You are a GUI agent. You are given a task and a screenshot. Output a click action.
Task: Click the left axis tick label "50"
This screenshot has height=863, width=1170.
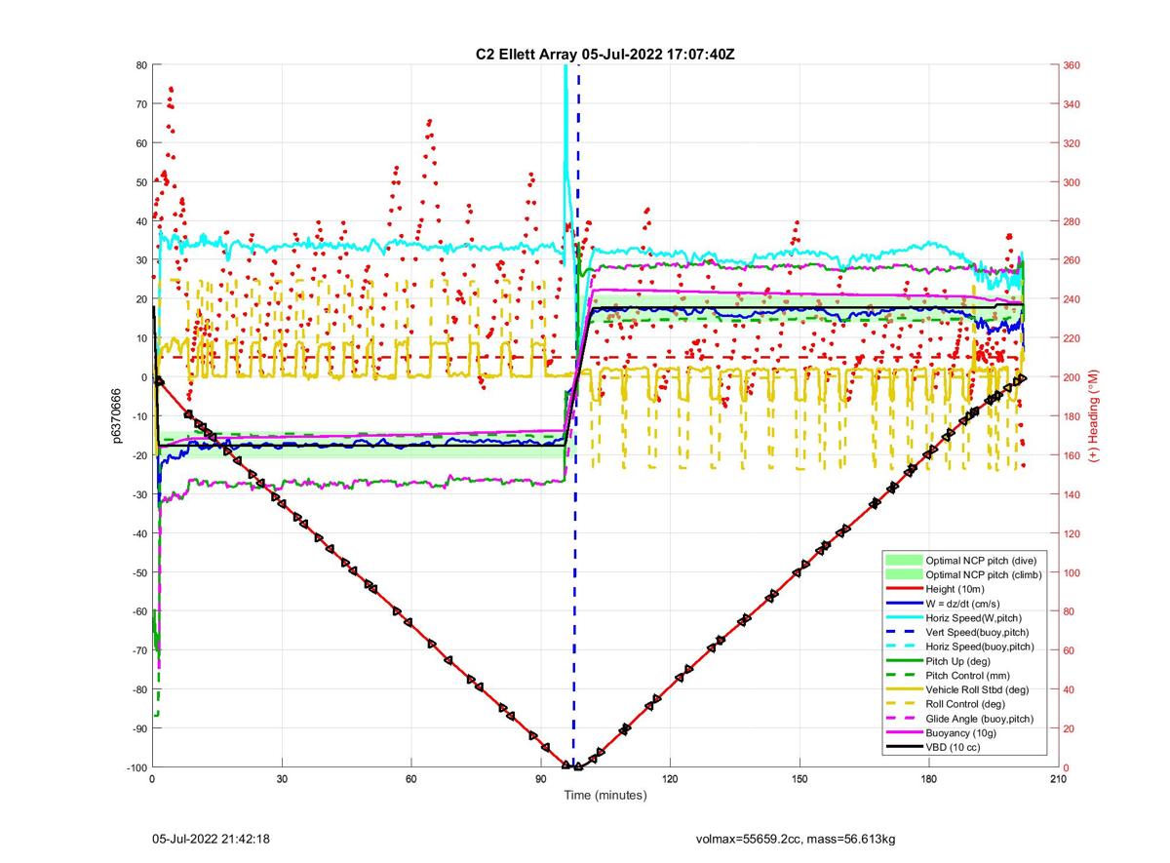140,182
